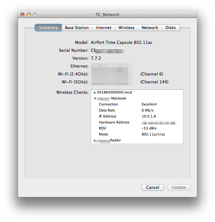Viewport: 215px width, 222px height.
Task: Click the Data Rate 6 Mb/s row
Action: pyautogui.click(x=137, y=110)
